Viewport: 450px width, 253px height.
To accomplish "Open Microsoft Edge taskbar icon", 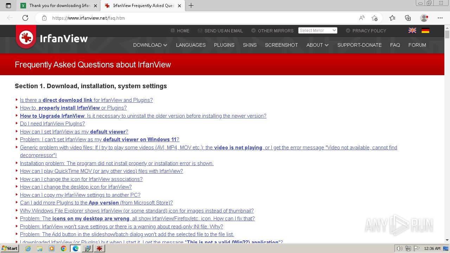I will point(75,248).
